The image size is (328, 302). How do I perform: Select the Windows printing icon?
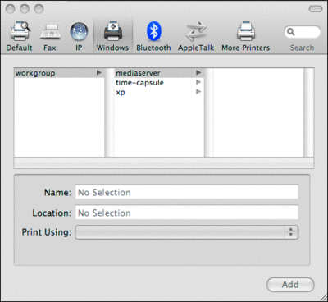pyautogui.click(x=112, y=37)
